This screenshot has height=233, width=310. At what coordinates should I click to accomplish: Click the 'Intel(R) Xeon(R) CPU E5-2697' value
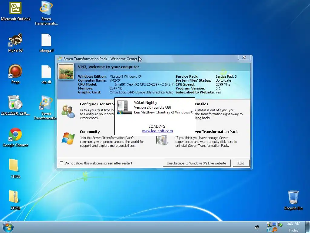tap(144, 84)
